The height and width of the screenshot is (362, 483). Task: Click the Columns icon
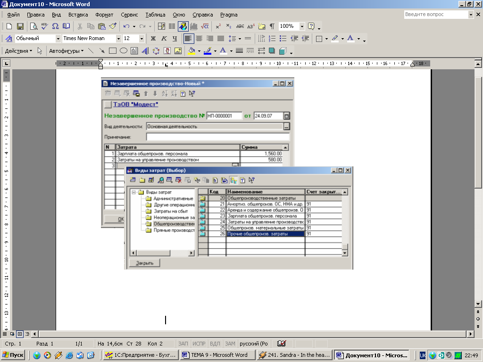tap(172, 26)
